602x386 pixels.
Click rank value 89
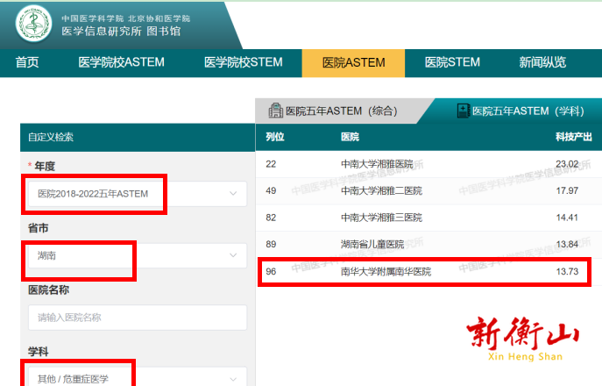click(271, 244)
